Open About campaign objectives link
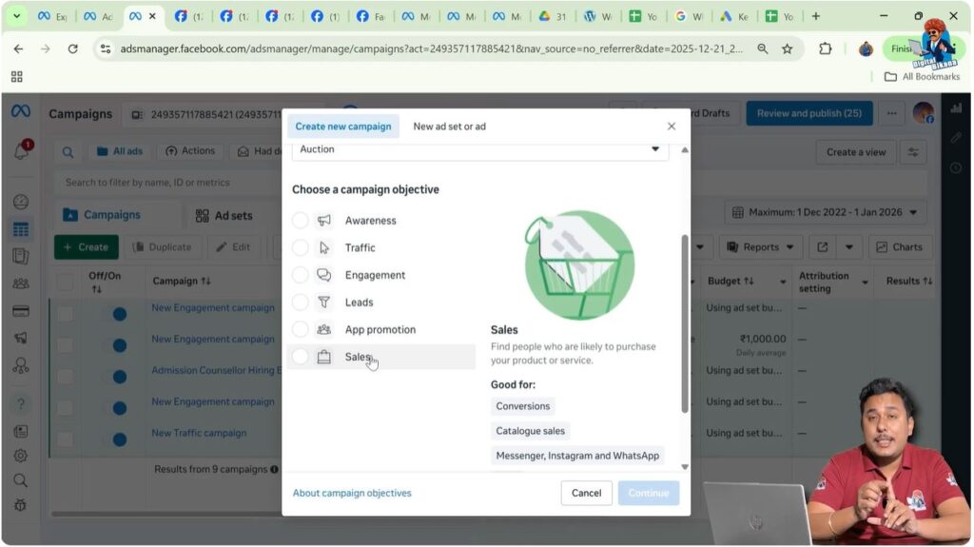This screenshot has height=547, width=974. pyautogui.click(x=352, y=493)
